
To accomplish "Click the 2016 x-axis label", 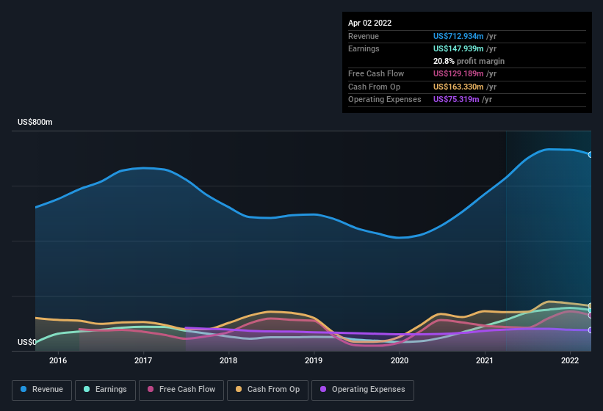I will [x=58, y=360].
